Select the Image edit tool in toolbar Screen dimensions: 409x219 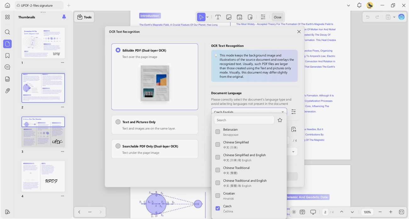[x=229, y=17]
